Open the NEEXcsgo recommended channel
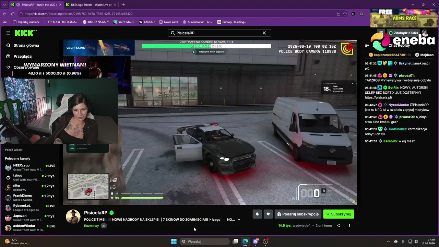This screenshot has height=247, width=439. [30, 167]
